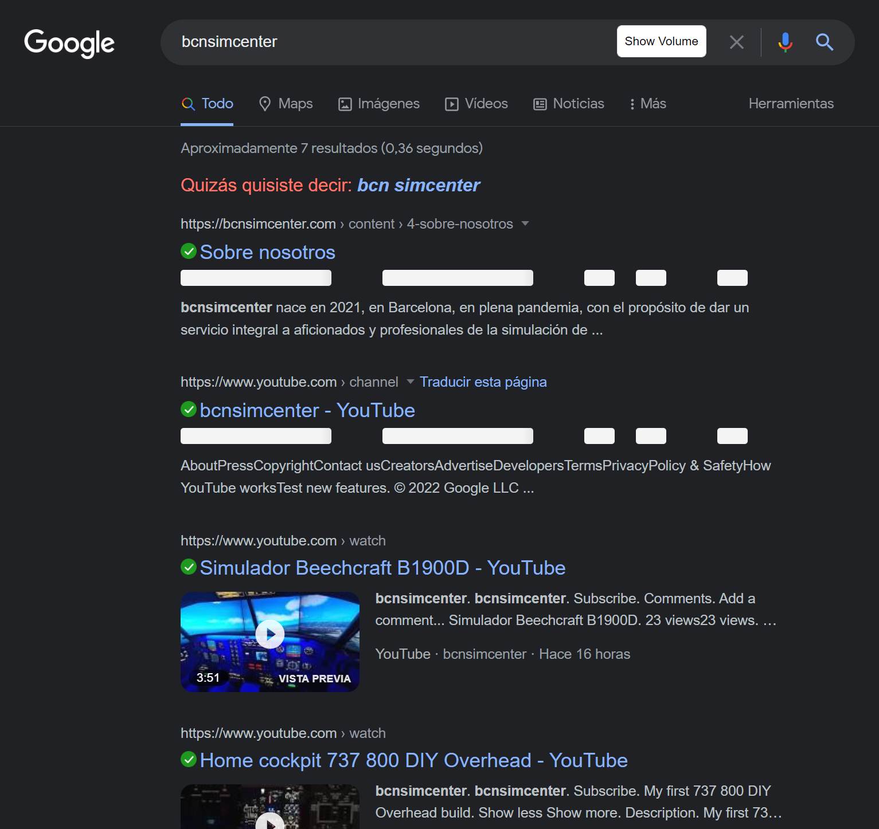The width and height of the screenshot is (879, 829).
Task: Open Simulador Beechcraft B1900D - YouTube result
Action: pos(382,568)
